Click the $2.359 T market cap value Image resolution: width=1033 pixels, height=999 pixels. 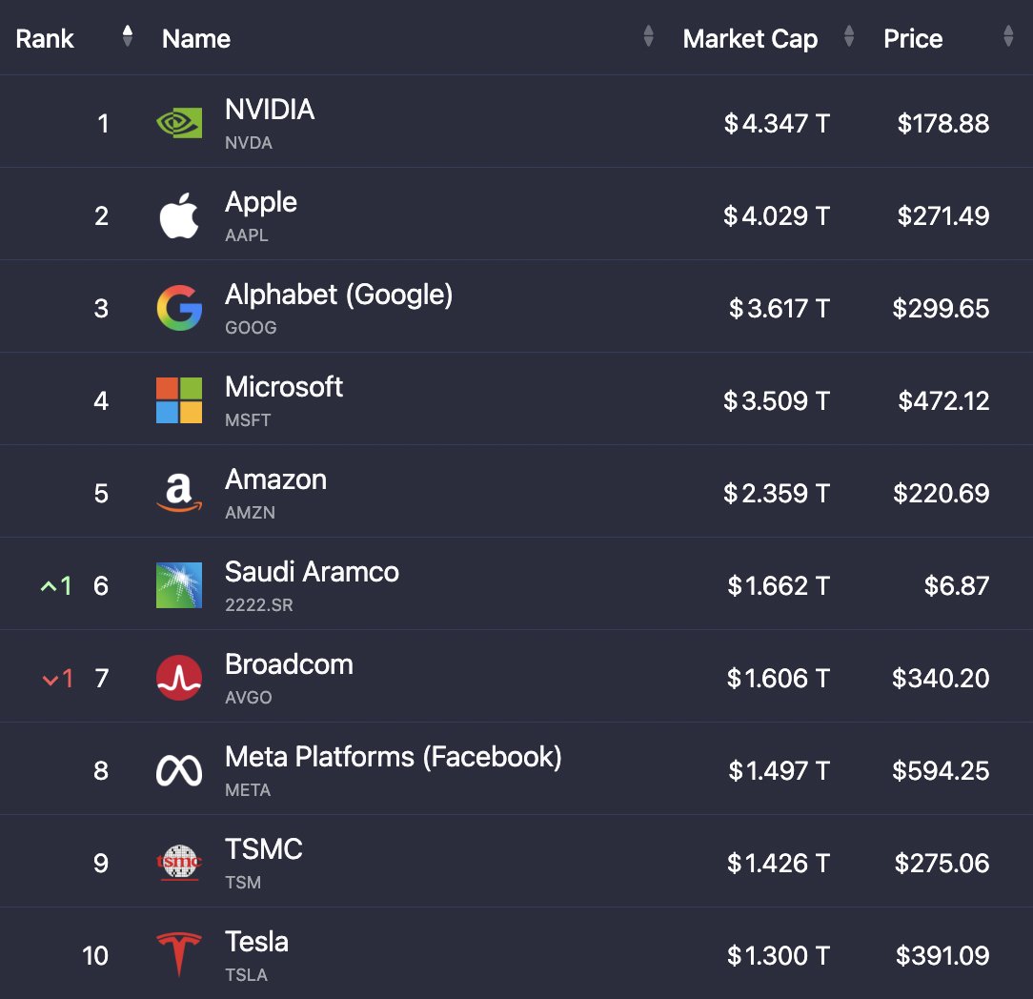coord(776,493)
